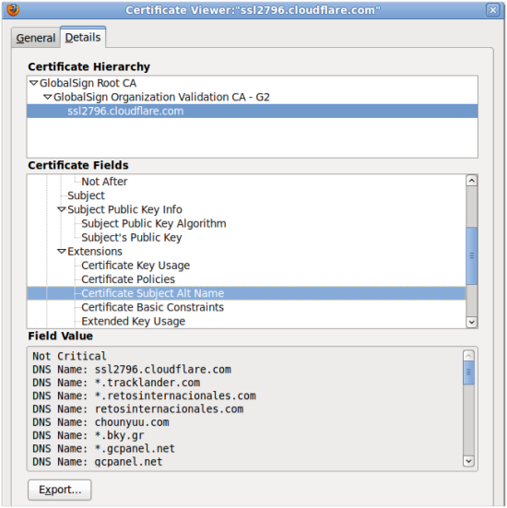This screenshot has width=507, height=508.
Task: Choose Subject Public Key Algorithm field
Action: point(154,223)
